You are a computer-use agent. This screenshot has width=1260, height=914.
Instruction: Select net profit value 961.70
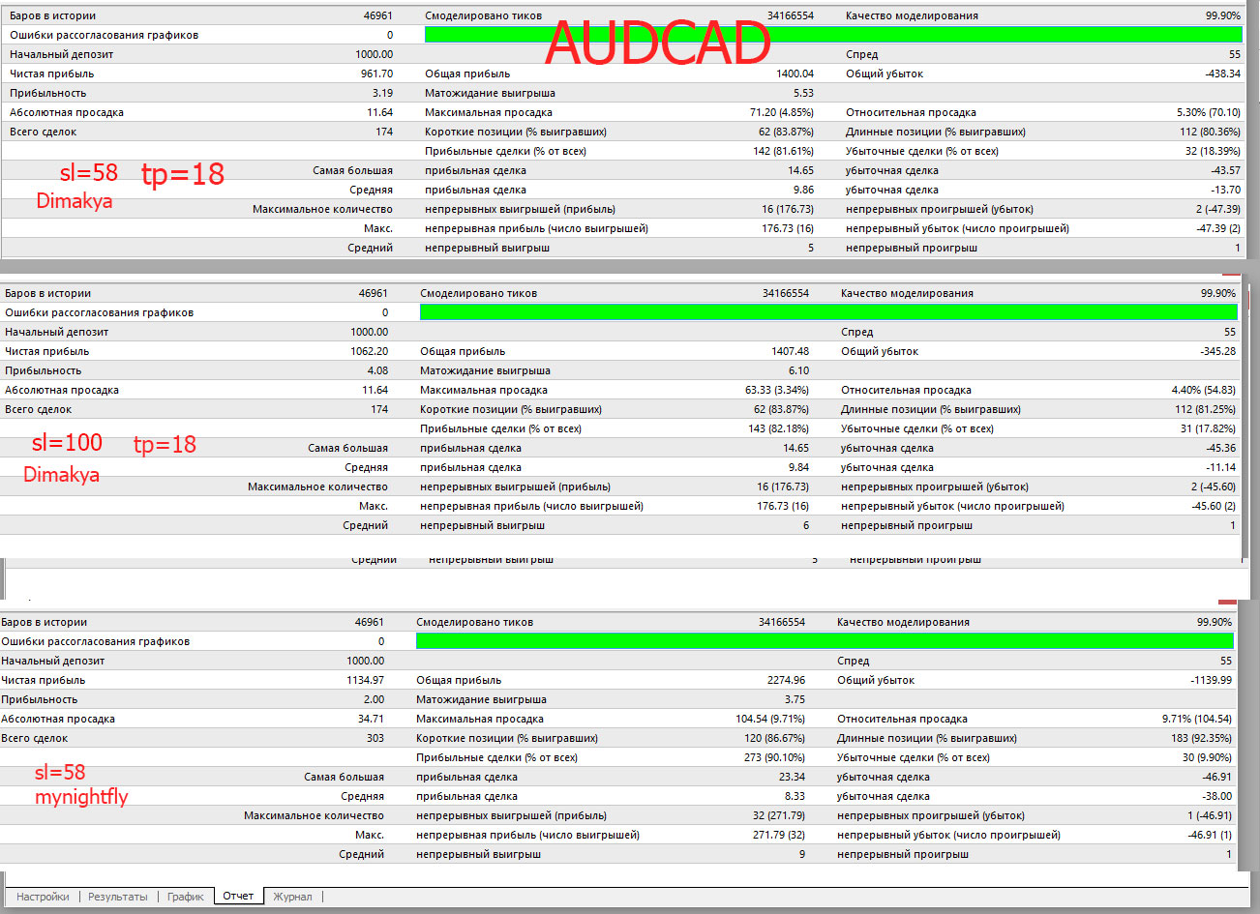tap(376, 74)
